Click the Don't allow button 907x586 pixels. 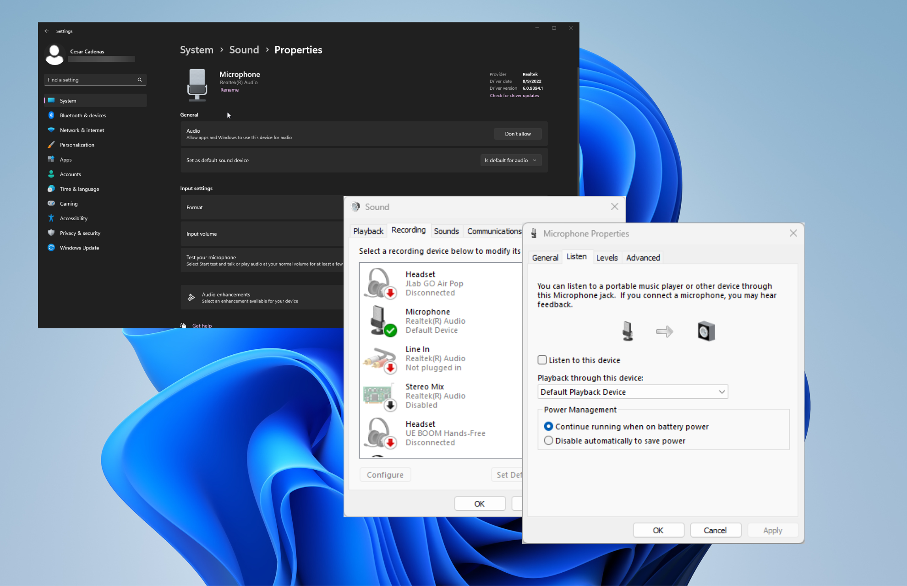click(x=518, y=134)
